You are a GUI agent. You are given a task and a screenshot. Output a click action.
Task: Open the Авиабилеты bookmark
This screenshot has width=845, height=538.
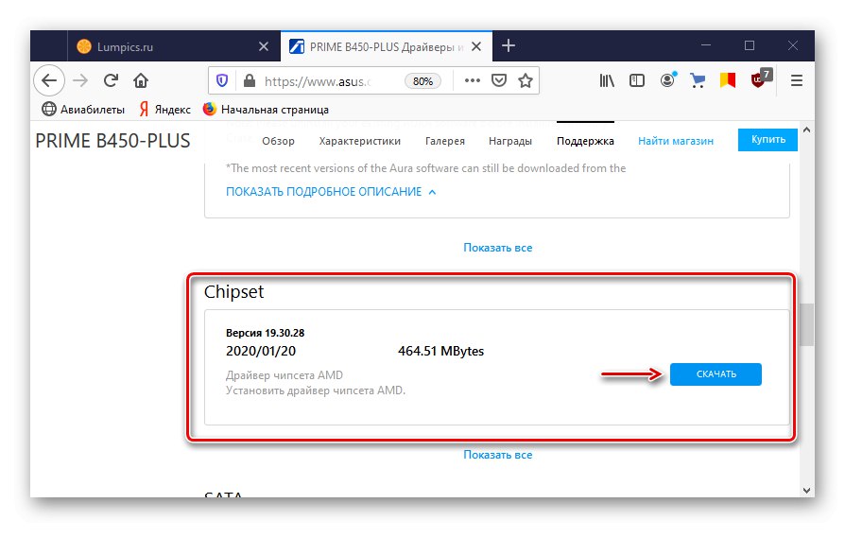pyautogui.click(x=83, y=110)
